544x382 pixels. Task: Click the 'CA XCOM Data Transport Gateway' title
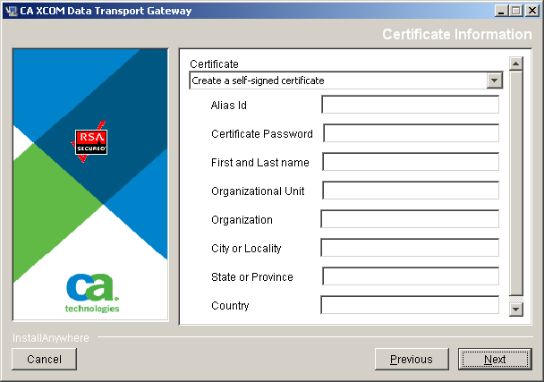[106, 11]
